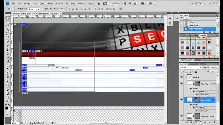Image resolution: width=223 pixels, height=125 pixels.
Task: Select the Clone Stamp tool
Action: (8, 50)
